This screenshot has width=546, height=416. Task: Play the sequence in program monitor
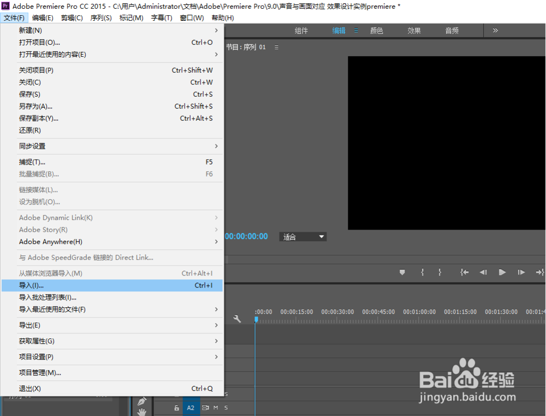[502, 272]
